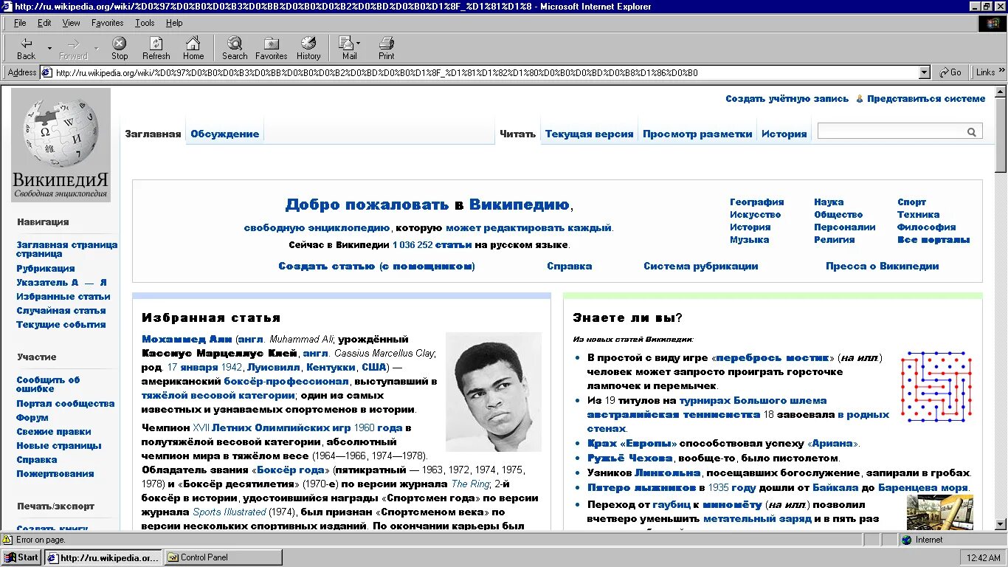Screen dimensions: 1008x567
Task: Open the Help menu
Action: point(174,23)
